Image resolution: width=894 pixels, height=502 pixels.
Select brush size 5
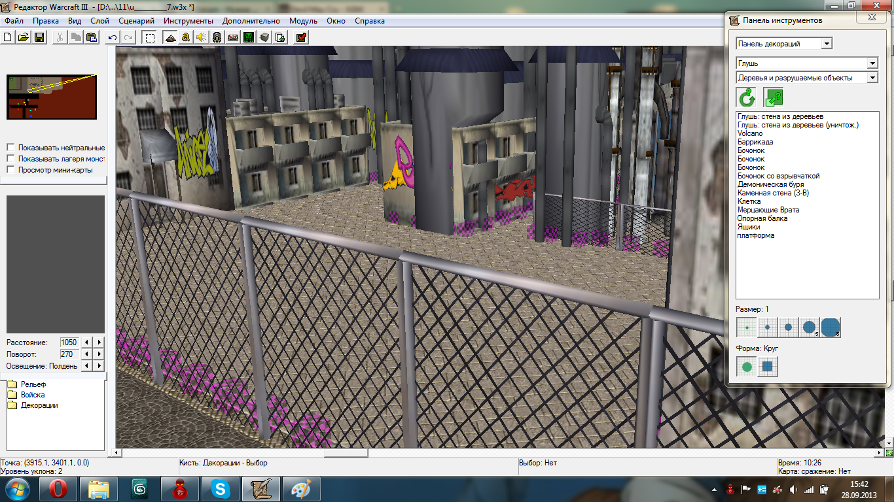tap(810, 327)
